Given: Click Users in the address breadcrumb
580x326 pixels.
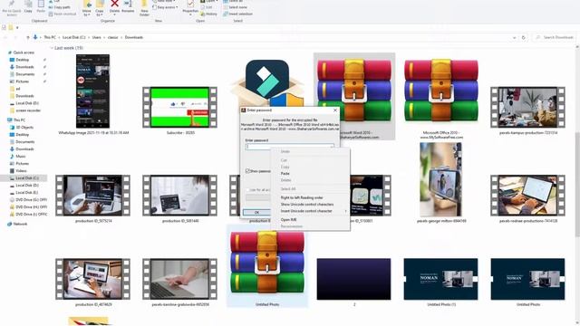Looking at the screenshot, I should (x=97, y=37).
